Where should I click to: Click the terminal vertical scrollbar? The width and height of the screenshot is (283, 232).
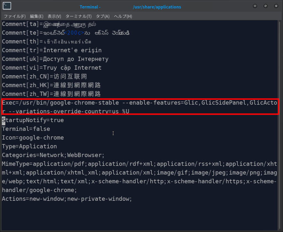pyautogui.click(x=279, y=125)
